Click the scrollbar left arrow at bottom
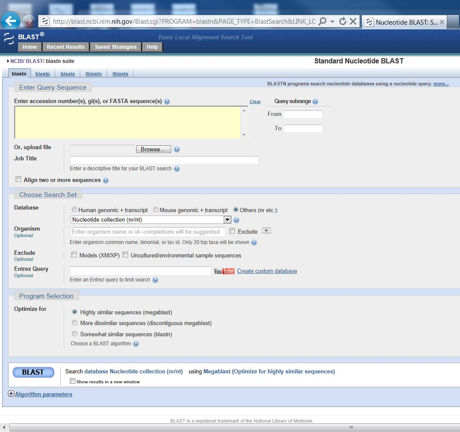This screenshot has width=460, height=432. click(4, 427)
